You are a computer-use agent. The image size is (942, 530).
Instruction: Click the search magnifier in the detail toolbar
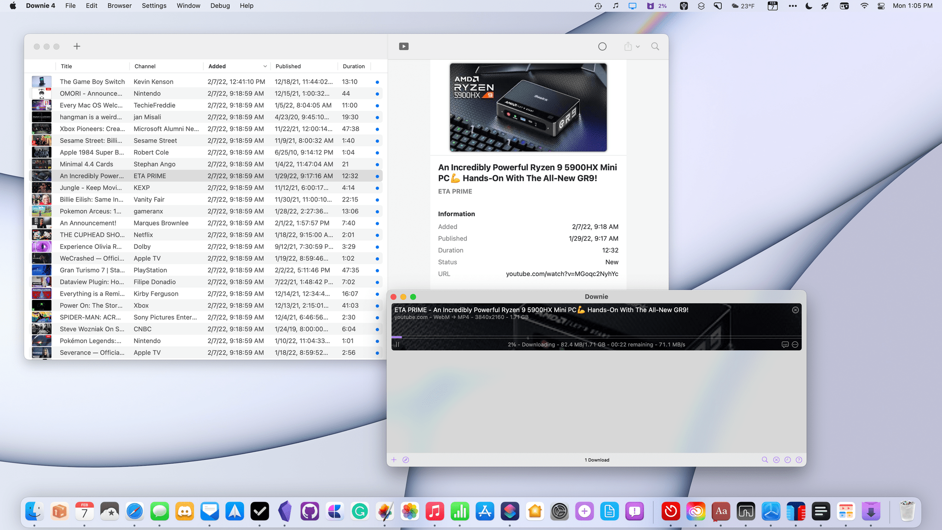pos(655,46)
